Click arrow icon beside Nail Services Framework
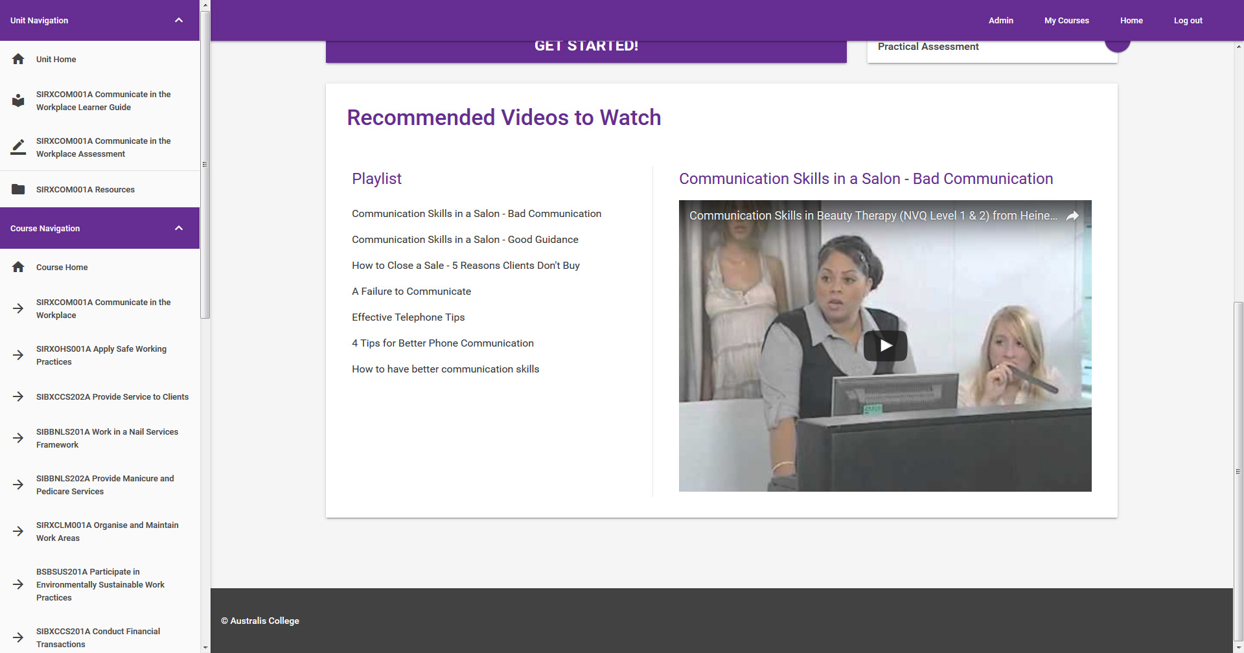Viewport: 1244px width, 653px height. click(18, 438)
